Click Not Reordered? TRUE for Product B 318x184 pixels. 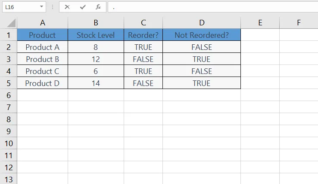tap(202, 59)
